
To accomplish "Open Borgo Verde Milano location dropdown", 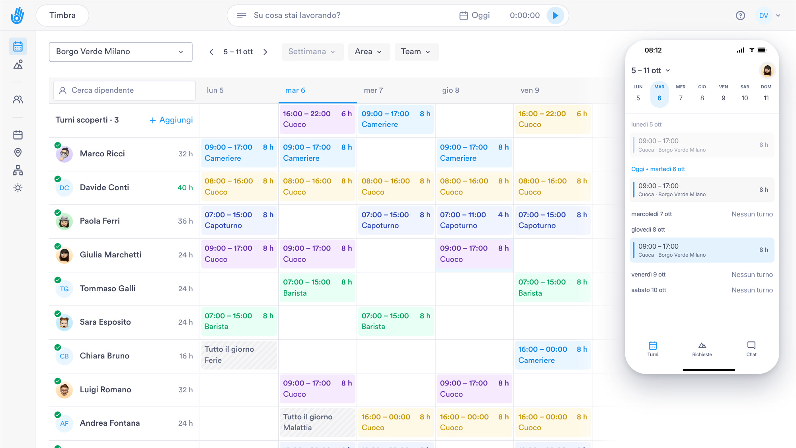I will tap(121, 52).
